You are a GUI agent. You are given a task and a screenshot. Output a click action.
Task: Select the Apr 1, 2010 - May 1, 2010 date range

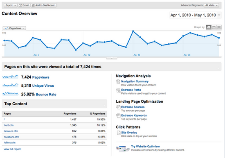click(193, 15)
